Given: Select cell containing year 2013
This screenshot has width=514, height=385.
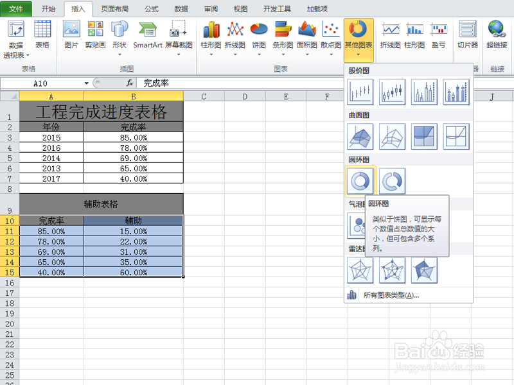Looking at the screenshot, I should (x=51, y=168).
